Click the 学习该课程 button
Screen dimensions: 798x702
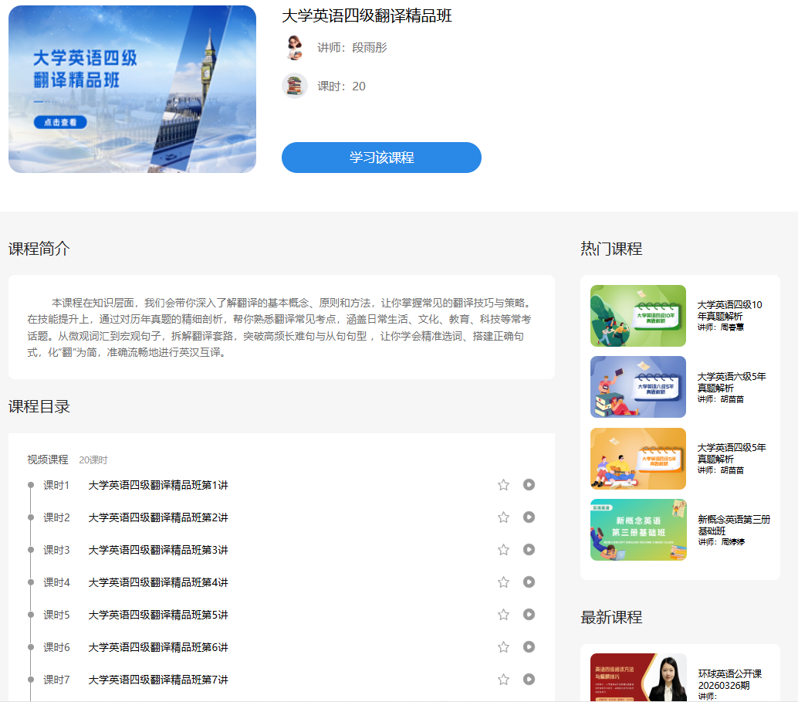(x=381, y=158)
